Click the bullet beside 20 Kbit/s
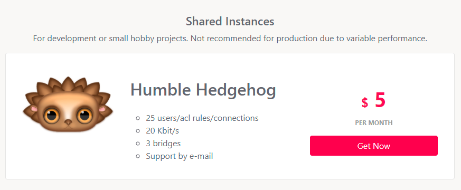 click(138, 131)
